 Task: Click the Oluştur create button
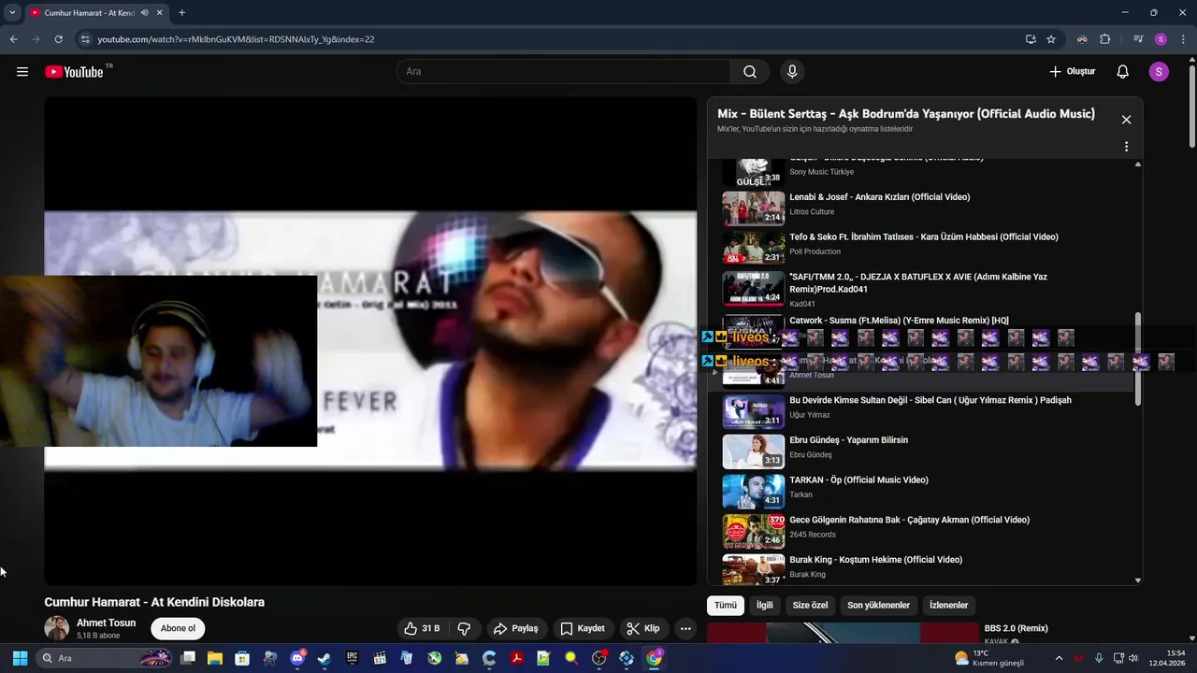(x=1072, y=72)
